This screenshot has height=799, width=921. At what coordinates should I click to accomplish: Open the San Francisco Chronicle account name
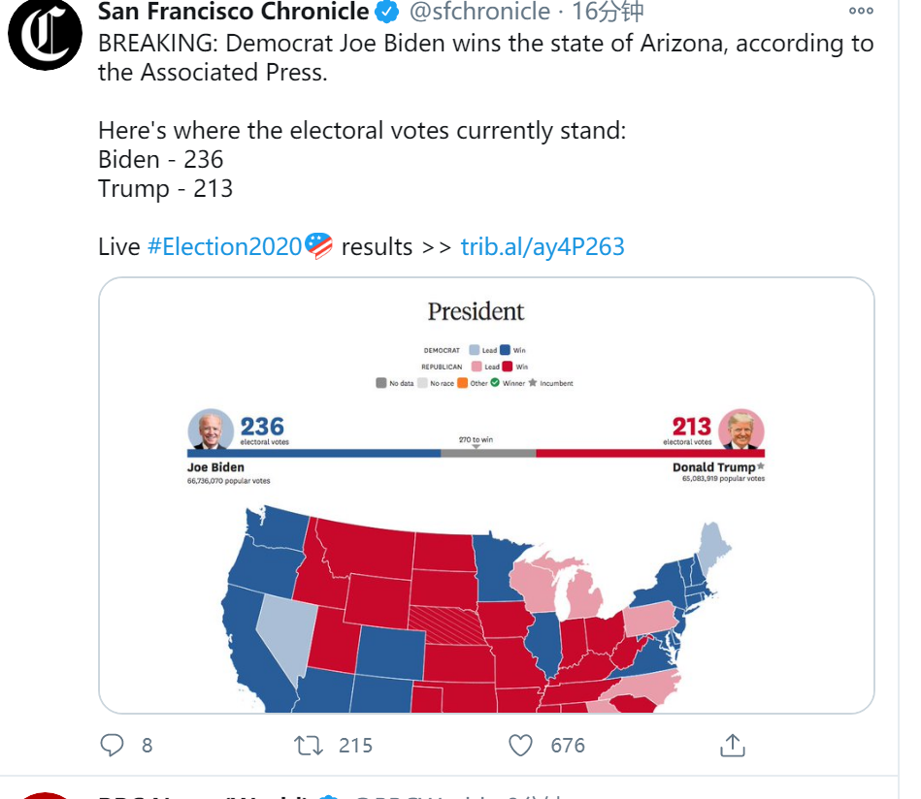click(x=233, y=13)
